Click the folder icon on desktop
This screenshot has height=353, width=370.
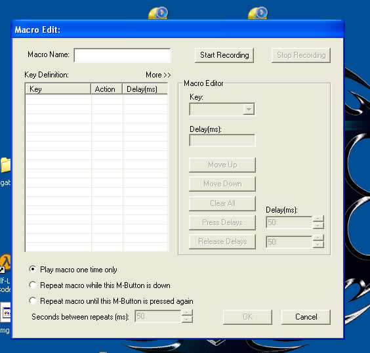click(x=6, y=165)
